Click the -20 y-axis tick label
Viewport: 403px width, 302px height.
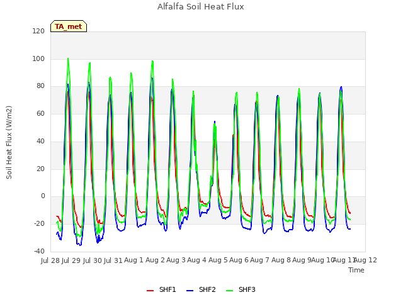39,224
